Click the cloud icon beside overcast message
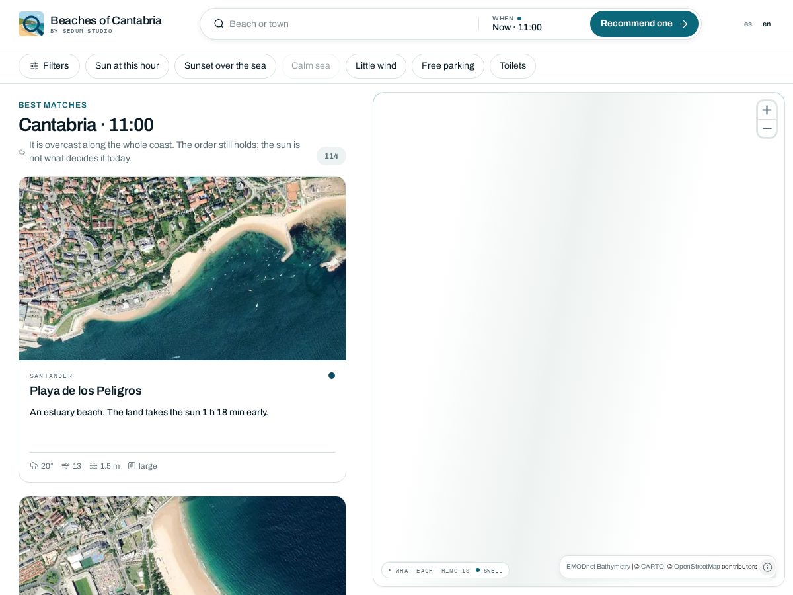793x595 pixels. [x=22, y=152]
